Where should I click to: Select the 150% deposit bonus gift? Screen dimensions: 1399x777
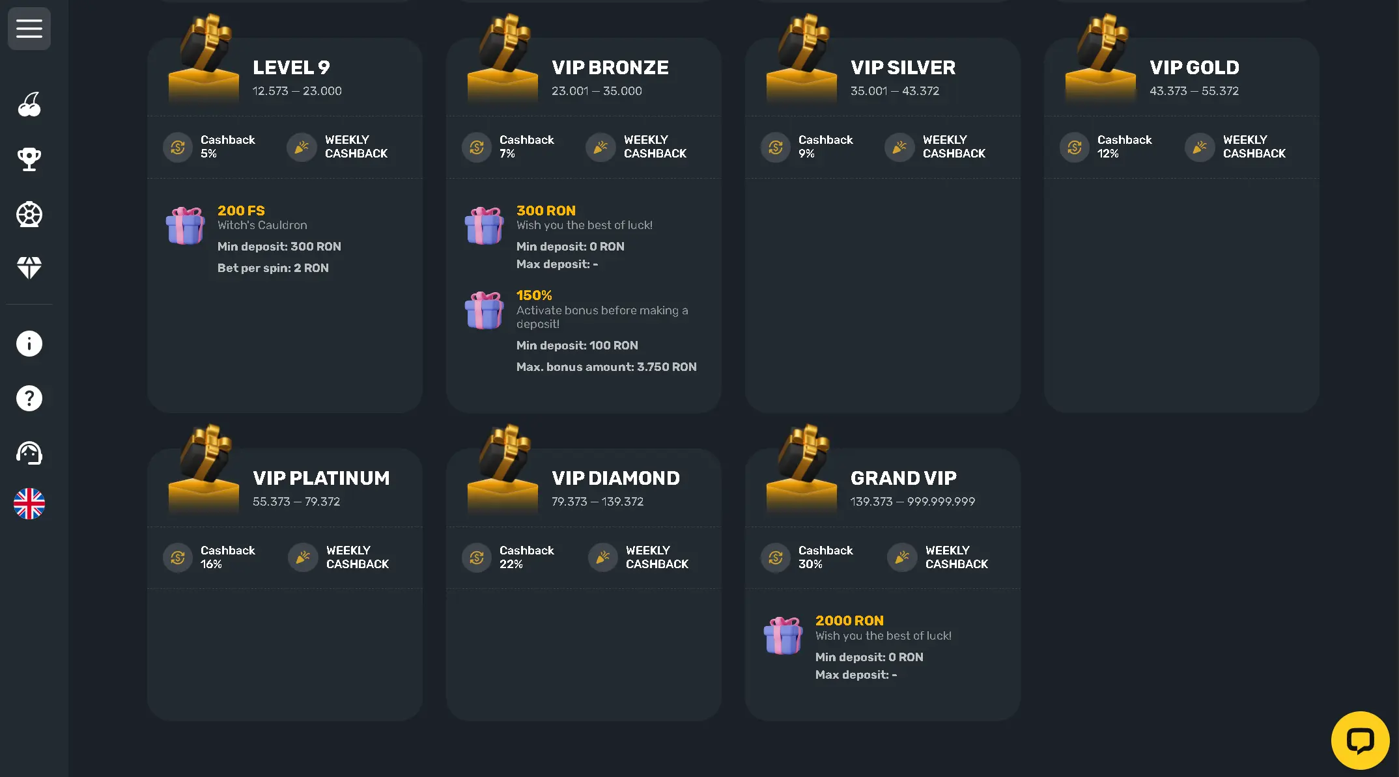point(484,310)
